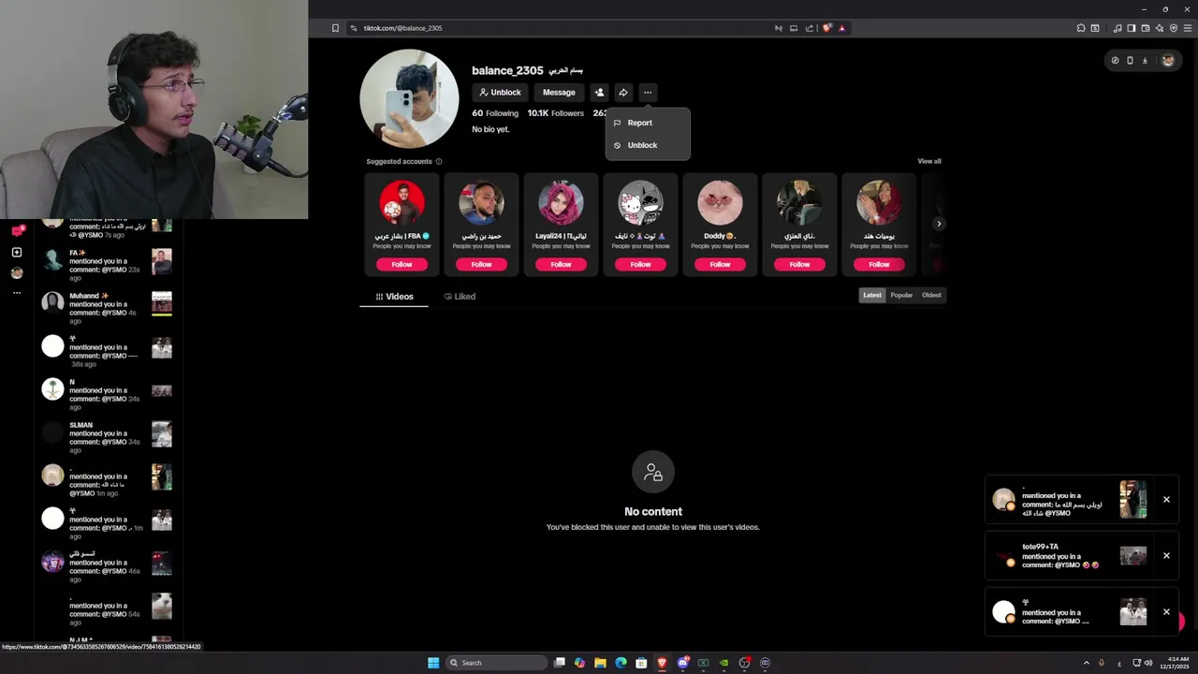This screenshot has width=1198, height=674.
Task: Click the balance_2305 profile picture
Action: (x=409, y=98)
